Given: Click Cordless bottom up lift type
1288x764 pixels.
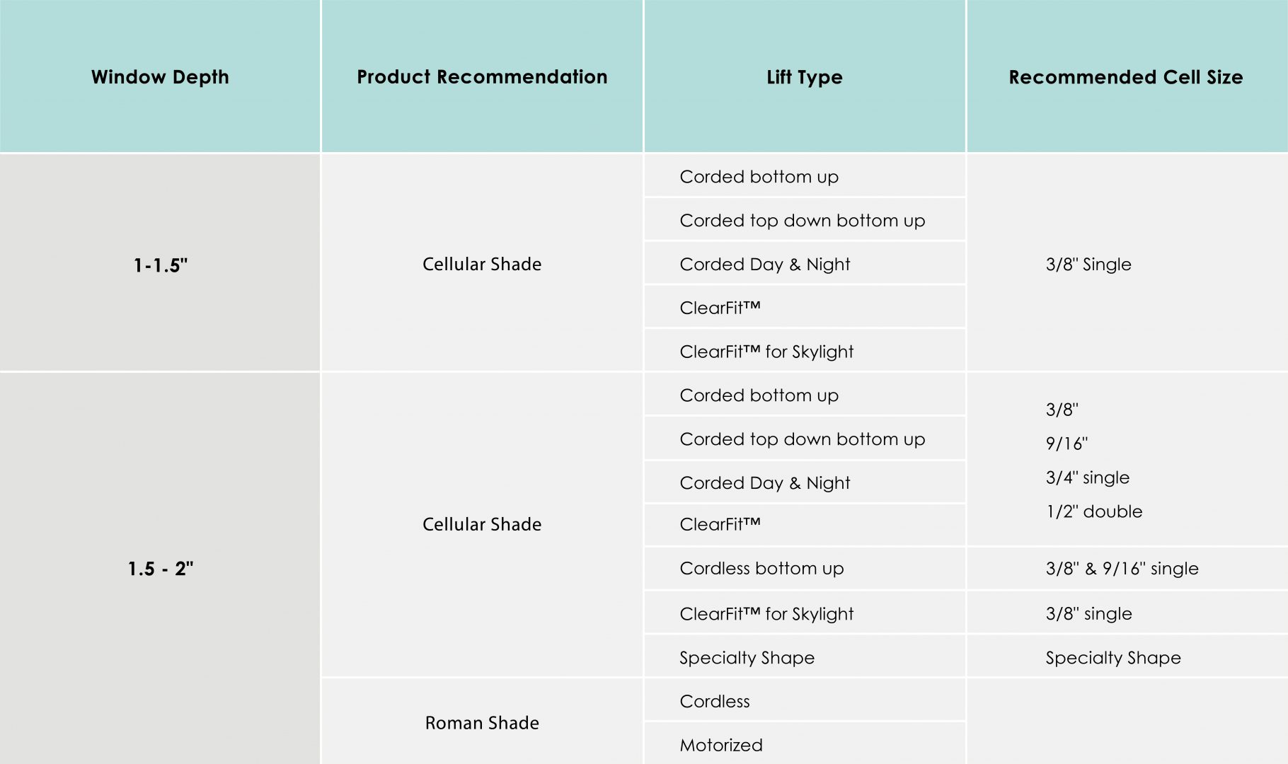Looking at the screenshot, I should 761,568.
